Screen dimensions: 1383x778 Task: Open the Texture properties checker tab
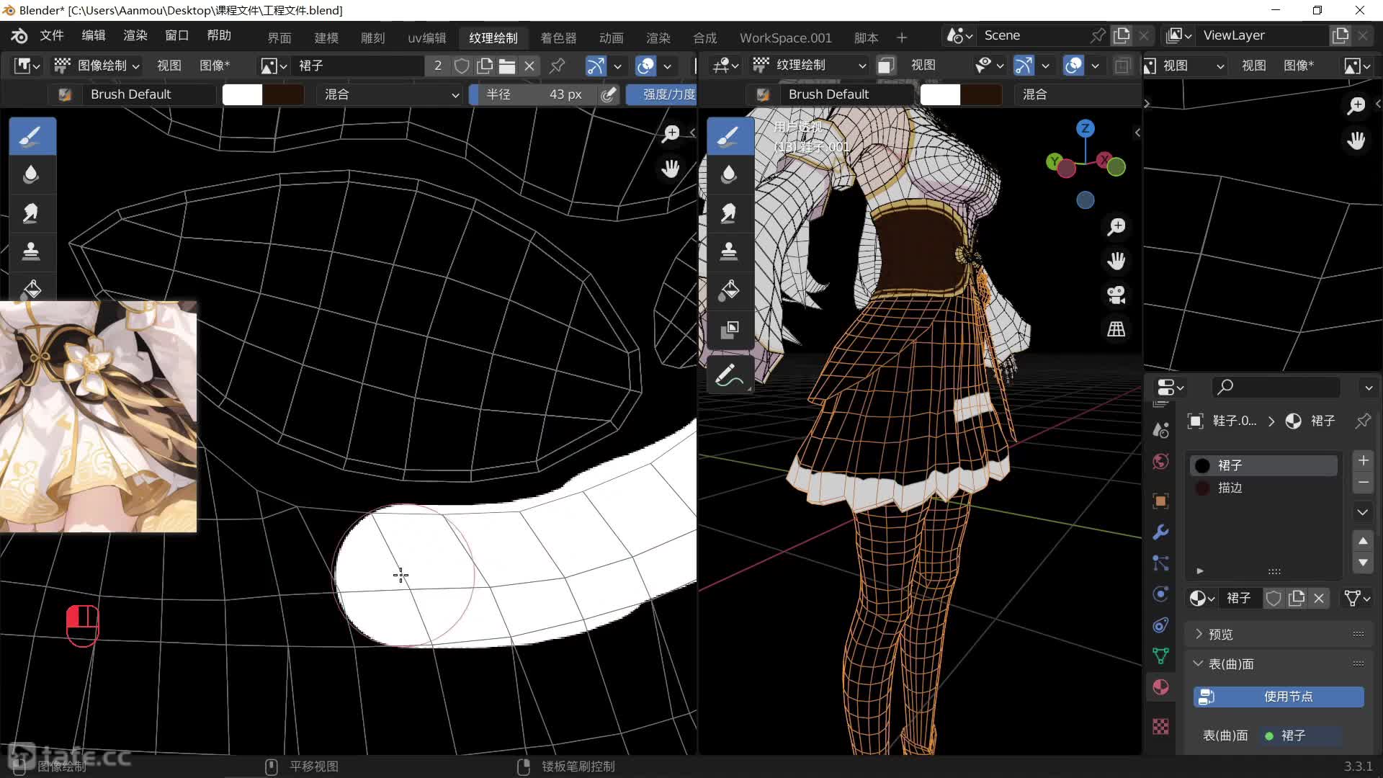[x=1160, y=727]
